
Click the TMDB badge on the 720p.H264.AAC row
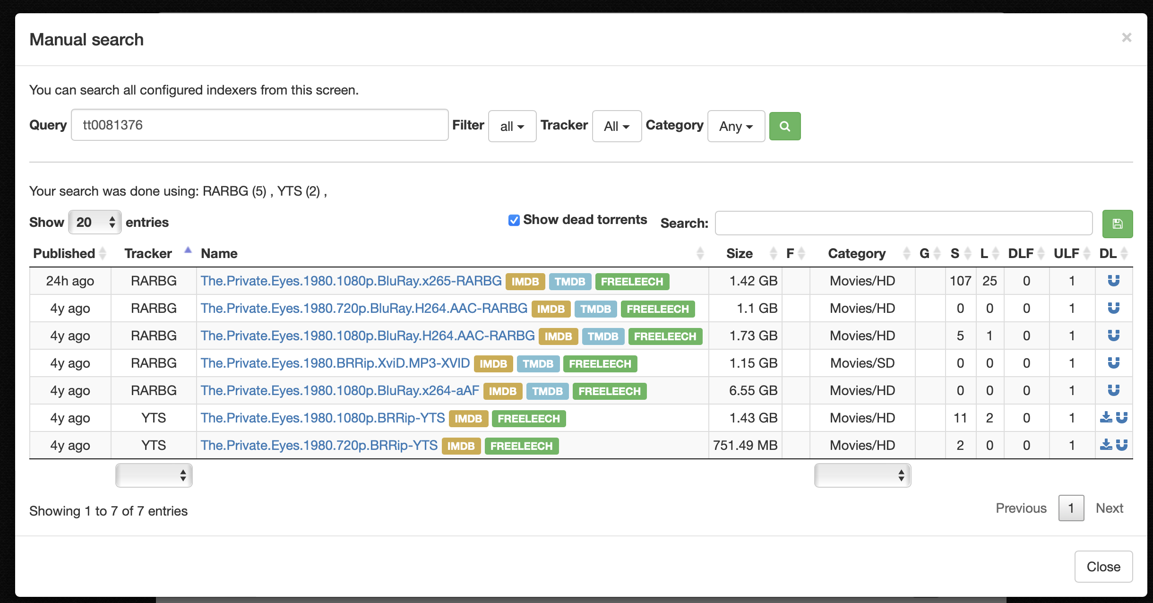(x=596, y=309)
